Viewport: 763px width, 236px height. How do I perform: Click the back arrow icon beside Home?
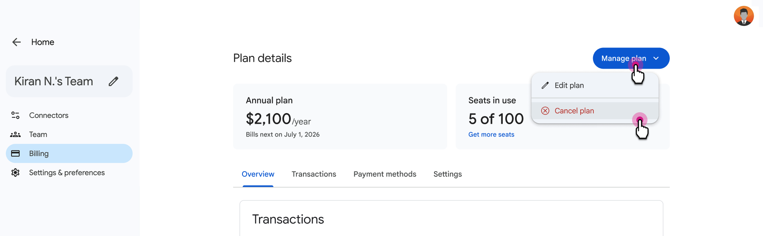(x=17, y=42)
